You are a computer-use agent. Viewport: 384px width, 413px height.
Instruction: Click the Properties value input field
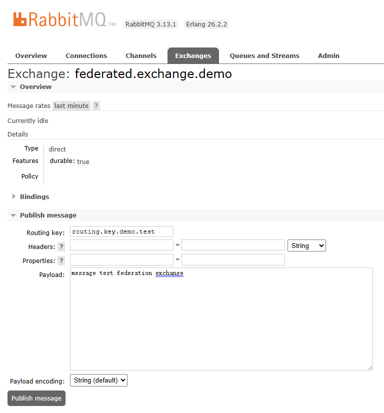coord(233,259)
